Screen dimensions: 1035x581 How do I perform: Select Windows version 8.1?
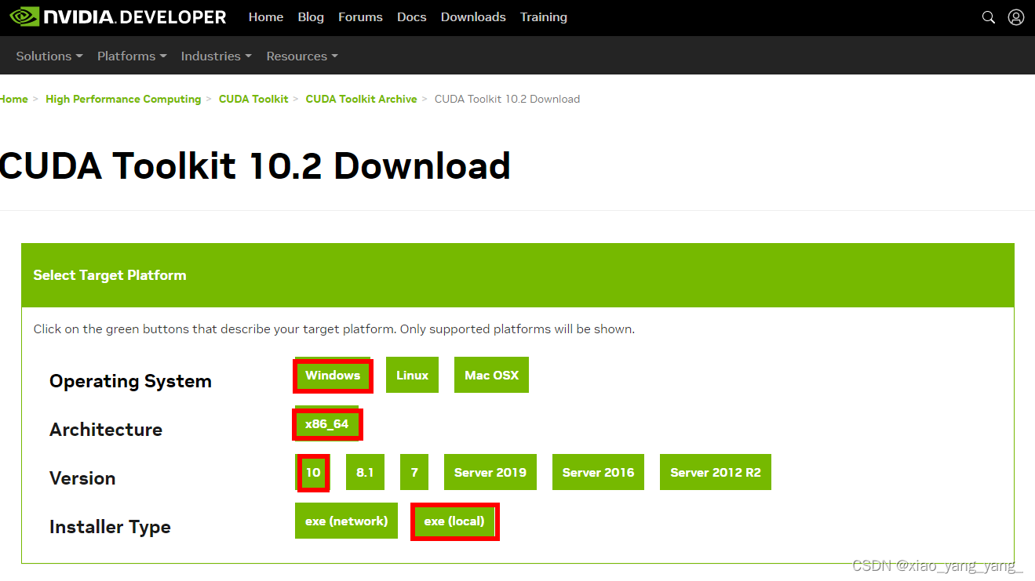(x=365, y=473)
